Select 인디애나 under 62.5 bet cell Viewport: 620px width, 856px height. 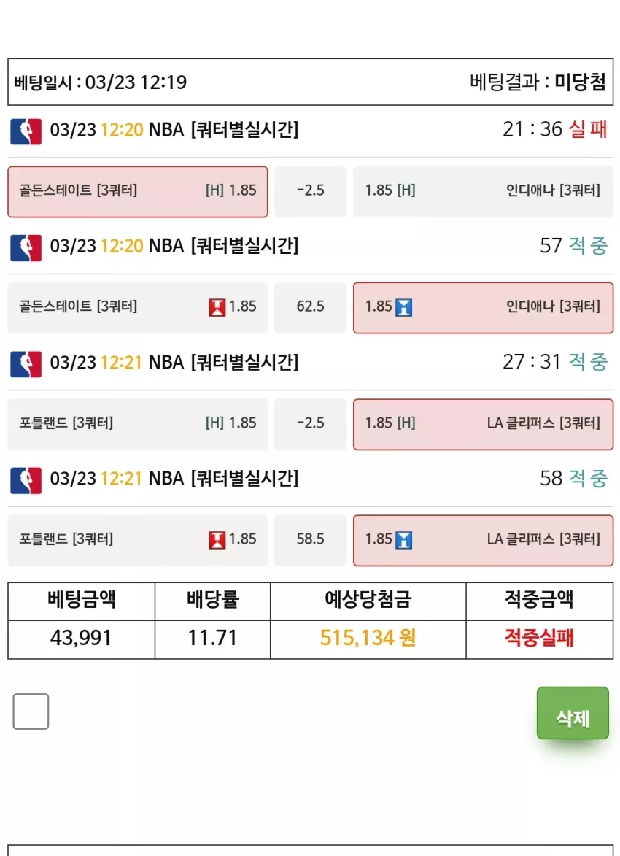[483, 308]
